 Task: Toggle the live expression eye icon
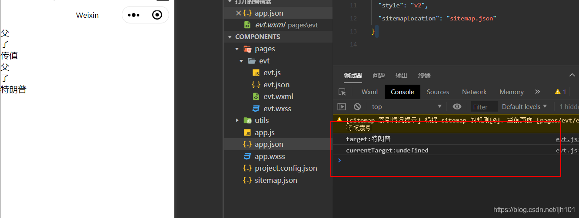click(457, 107)
